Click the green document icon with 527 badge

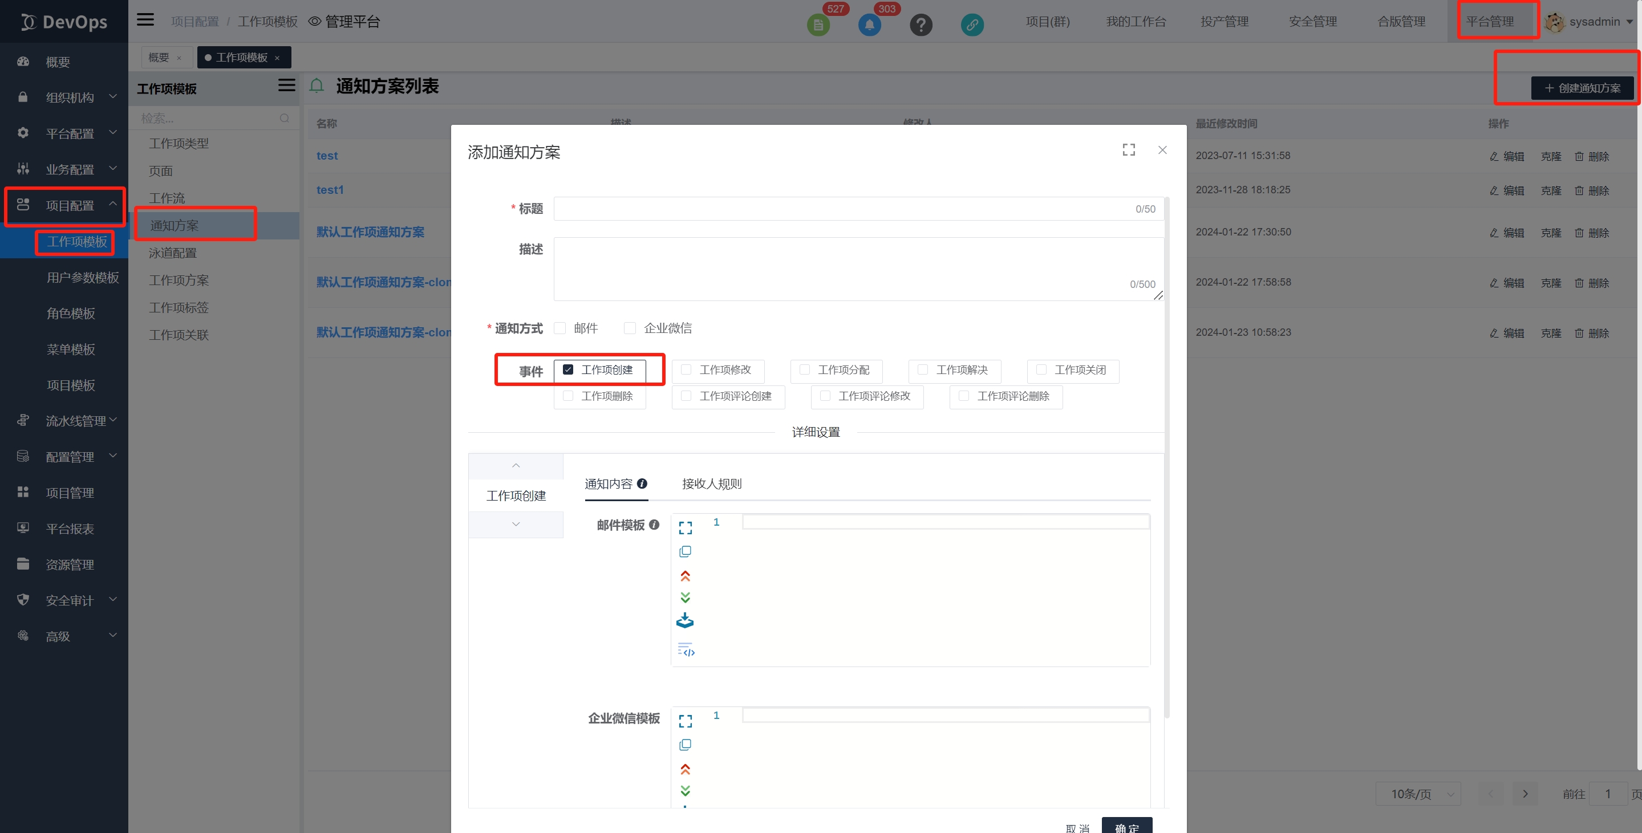(818, 25)
